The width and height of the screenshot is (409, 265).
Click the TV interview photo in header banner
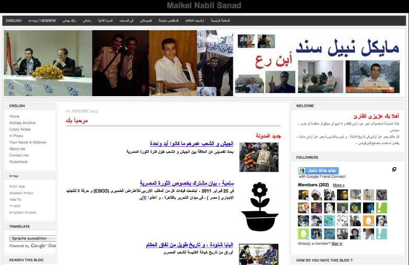click(x=372, y=77)
